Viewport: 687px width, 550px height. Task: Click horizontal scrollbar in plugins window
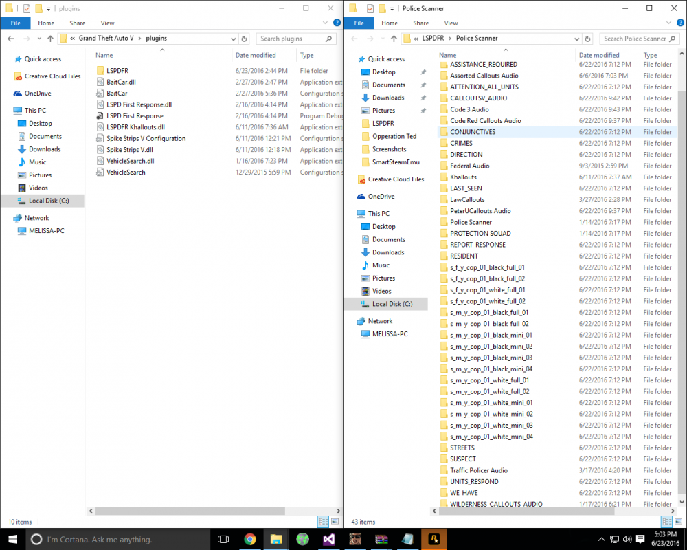click(x=190, y=511)
